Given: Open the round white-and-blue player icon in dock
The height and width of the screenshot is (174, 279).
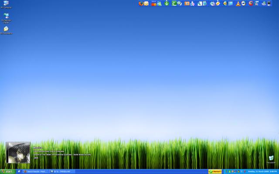Looking at the screenshot, I should (x=243, y=3).
